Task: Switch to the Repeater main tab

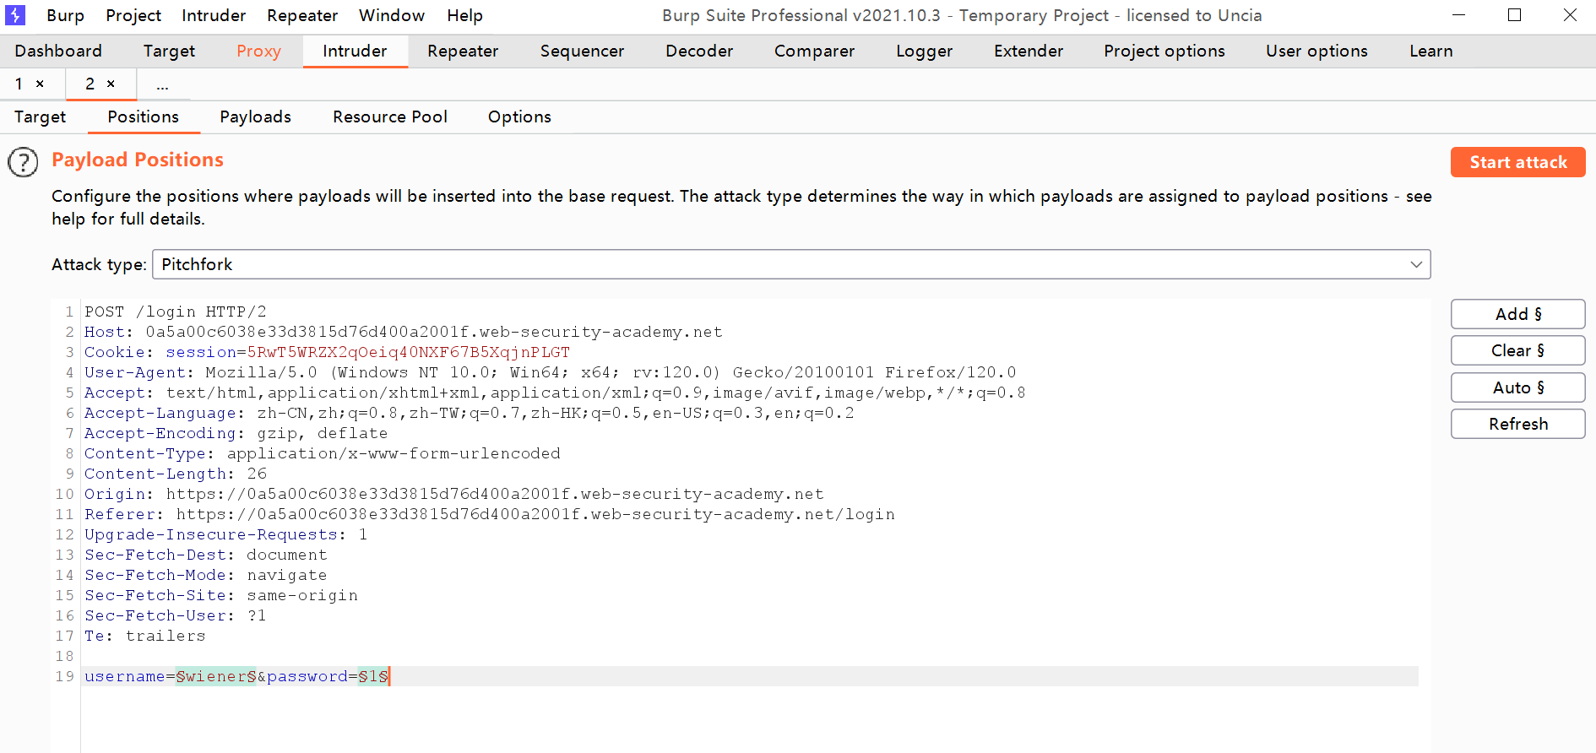Action: pos(463,51)
